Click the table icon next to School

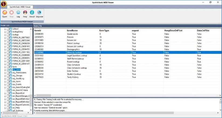tap(11, 29)
